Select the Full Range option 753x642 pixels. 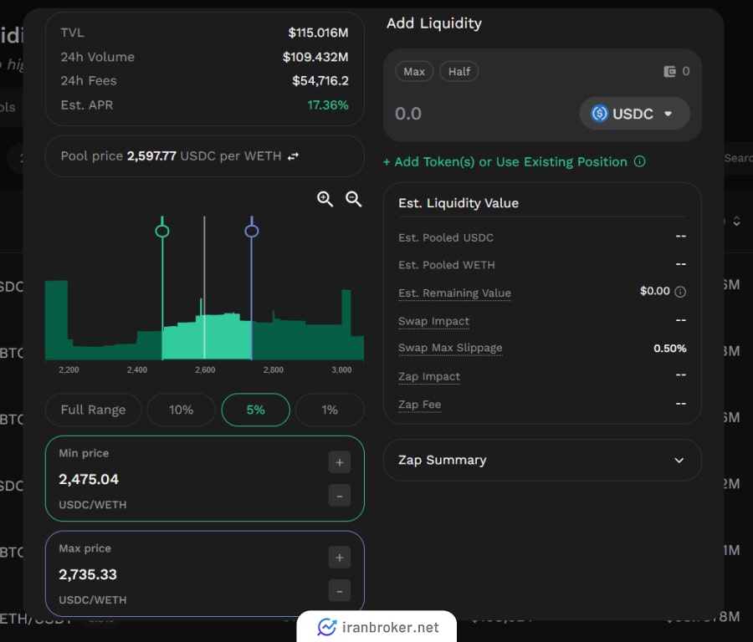pyautogui.click(x=93, y=410)
